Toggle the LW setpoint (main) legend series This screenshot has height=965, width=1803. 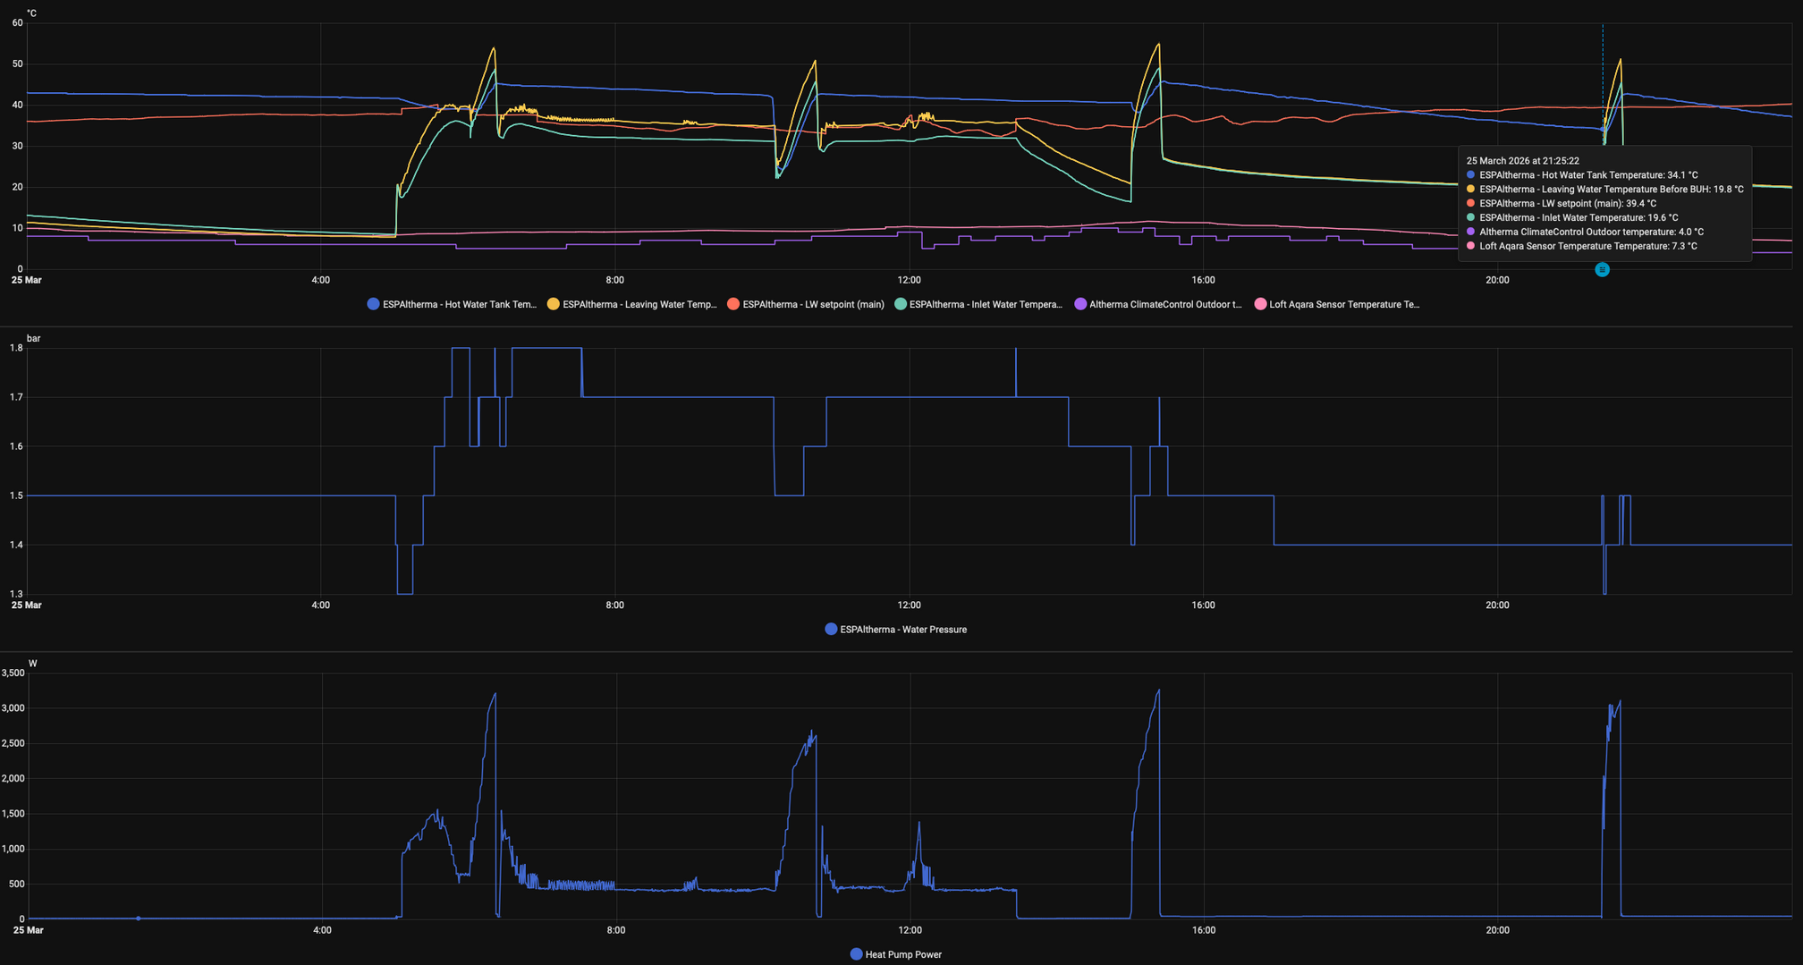coord(812,304)
